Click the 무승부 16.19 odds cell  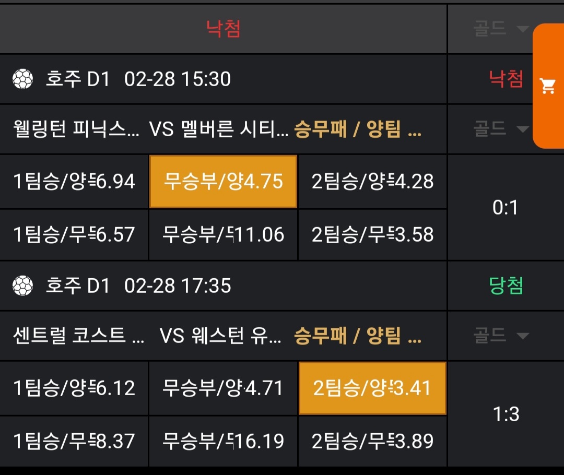coord(223,441)
